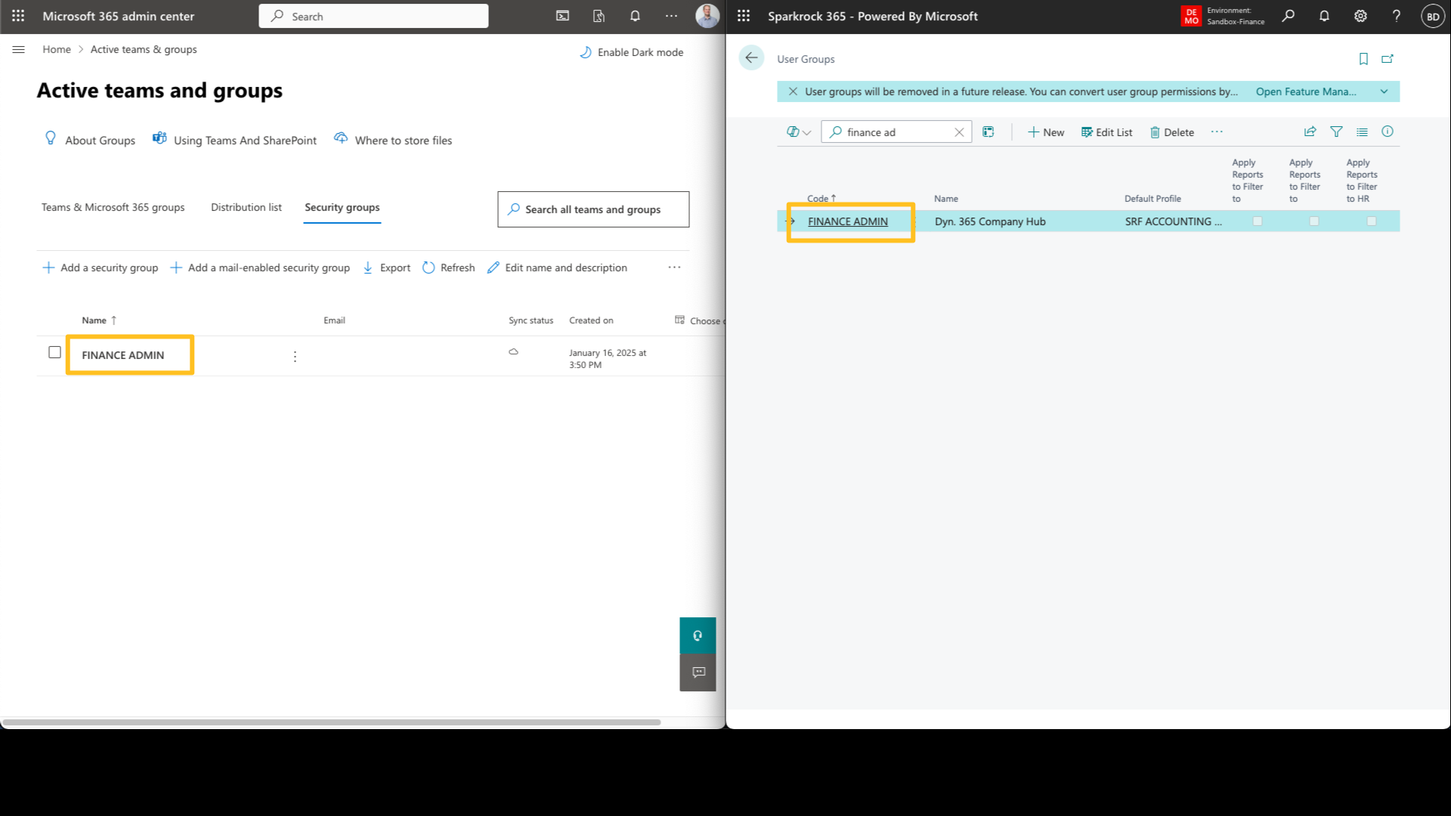Click the bookmark icon in User Groups
Viewport: 1451px width, 816px height.
(x=1363, y=59)
